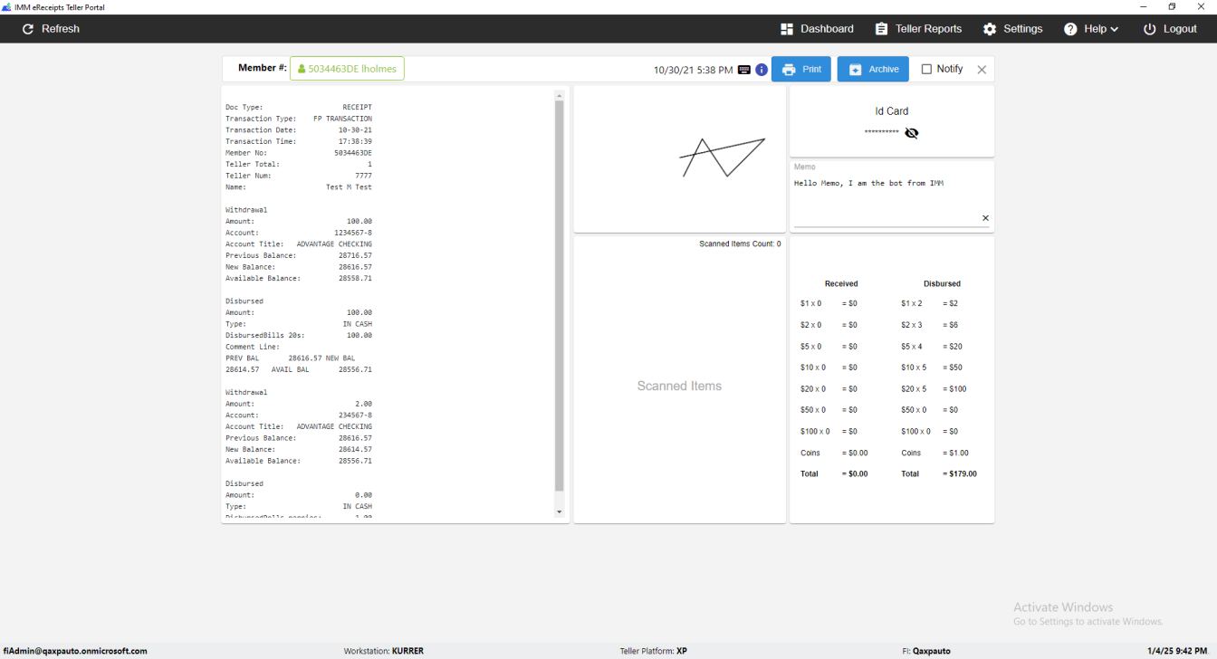Screen dimensions: 1217x659
Task: Open the Dashboard page
Action: [817, 29]
